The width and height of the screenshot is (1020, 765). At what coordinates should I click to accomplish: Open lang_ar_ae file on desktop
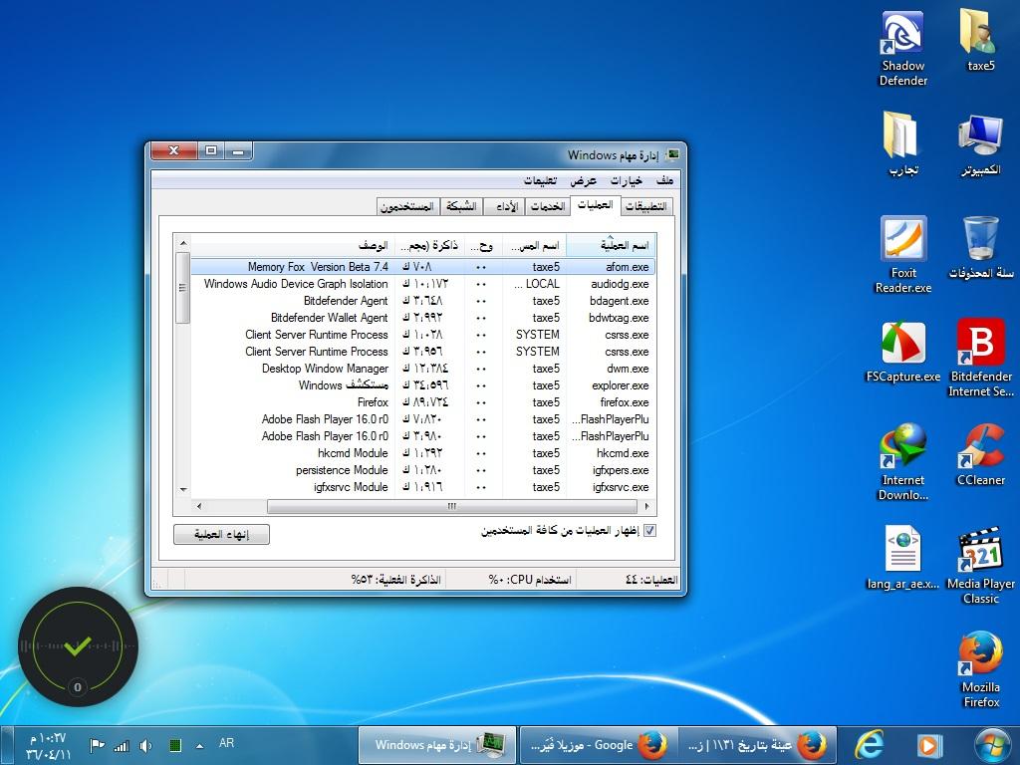[902, 558]
